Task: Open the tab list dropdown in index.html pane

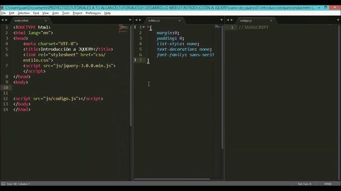Action: [x=130, y=20]
